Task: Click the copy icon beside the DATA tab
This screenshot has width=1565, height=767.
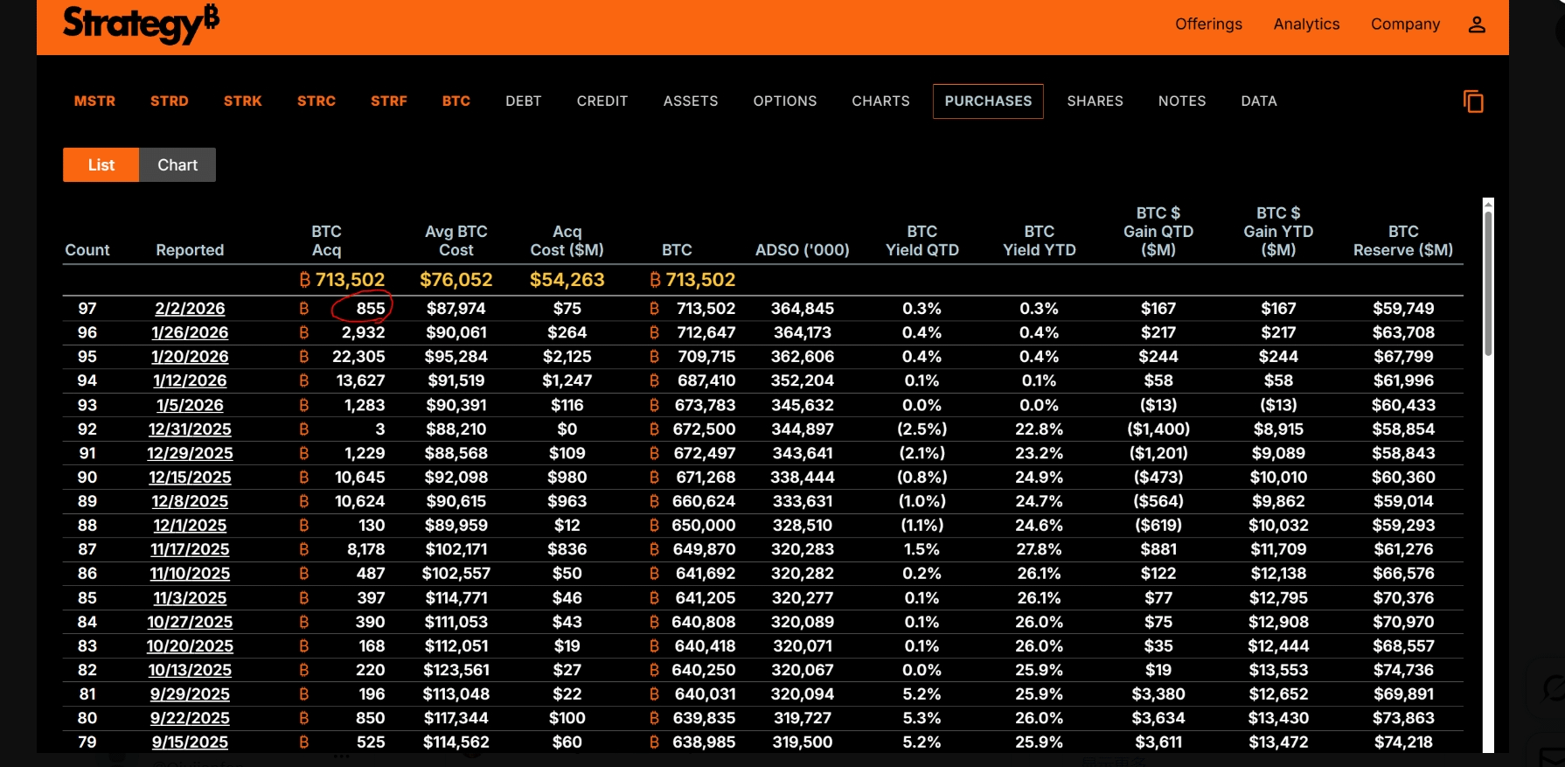Action: [x=1473, y=101]
